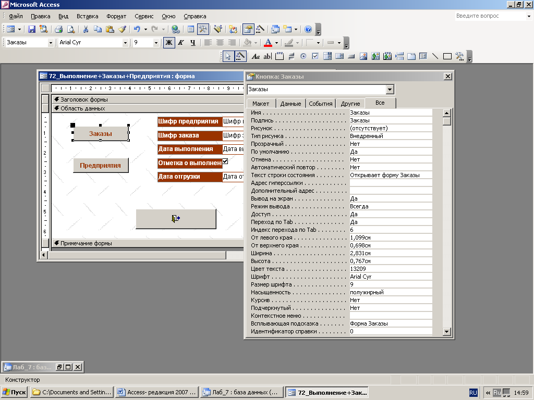The image size is (534, 400).
Task: Expand the View button dropdown arrow
Action: coord(19,29)
